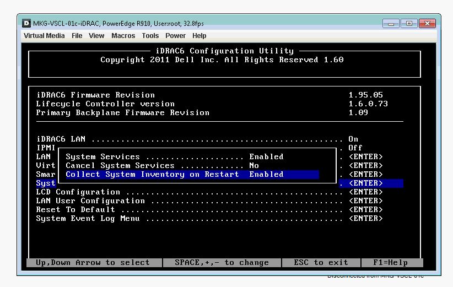Click the Lifecycle Controller version label
This screenshot has height=287, width=453.
click(x=105, y=104)
